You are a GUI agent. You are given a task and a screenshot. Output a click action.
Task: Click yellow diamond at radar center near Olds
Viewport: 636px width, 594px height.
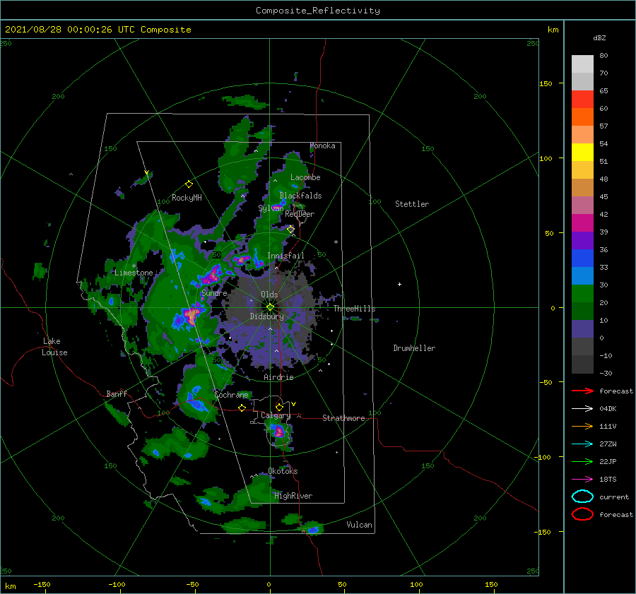270,307
